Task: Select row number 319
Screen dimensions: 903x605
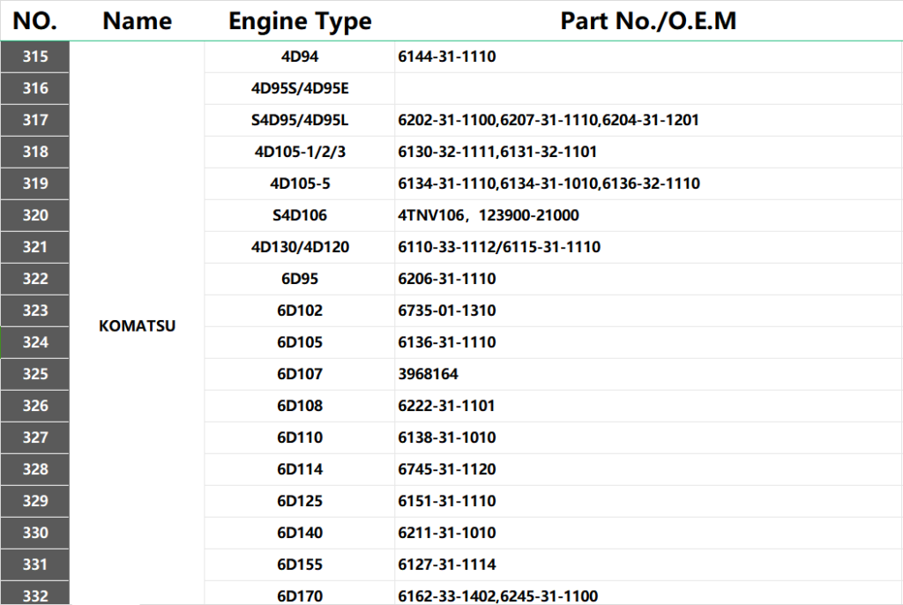Action: click(35, 183)
